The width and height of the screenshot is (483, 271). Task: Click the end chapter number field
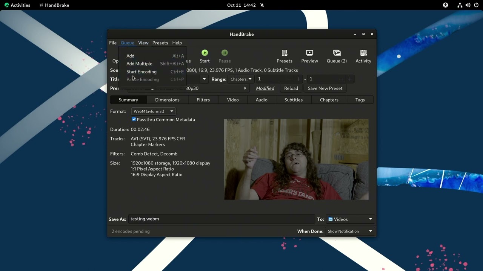pyautogui.click(x=322, y=79)
